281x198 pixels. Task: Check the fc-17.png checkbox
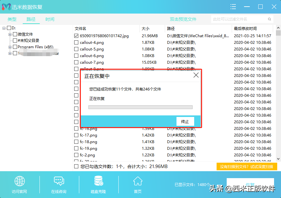[76, 135]
